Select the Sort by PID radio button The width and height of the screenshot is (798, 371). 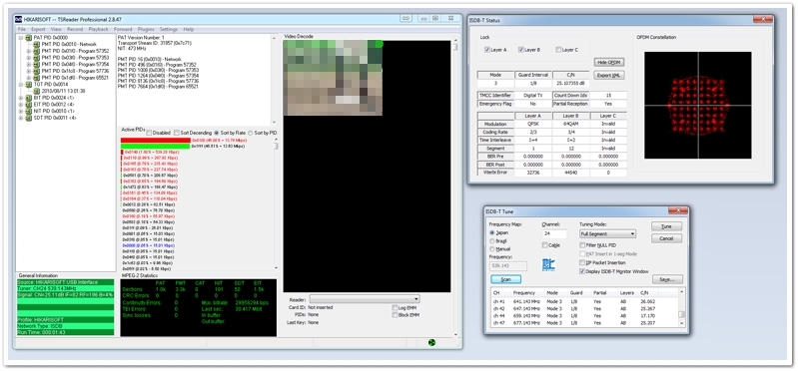[251, 133]
